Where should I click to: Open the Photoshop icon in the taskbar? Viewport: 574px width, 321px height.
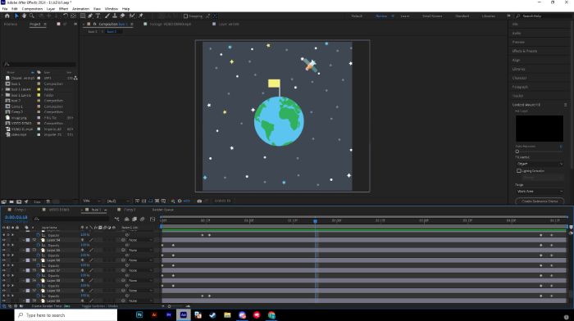[139, 314]
